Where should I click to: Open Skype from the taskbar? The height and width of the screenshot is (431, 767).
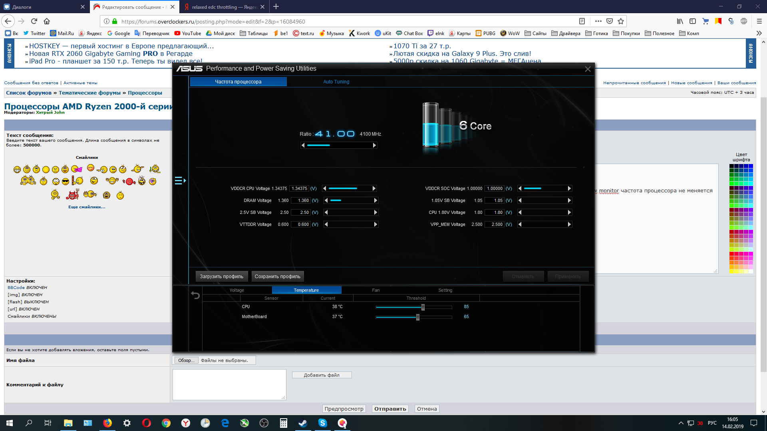coord(322,423)
